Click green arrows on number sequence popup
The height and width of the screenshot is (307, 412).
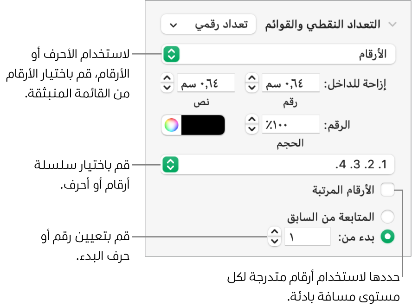click(x=171, y=164)
